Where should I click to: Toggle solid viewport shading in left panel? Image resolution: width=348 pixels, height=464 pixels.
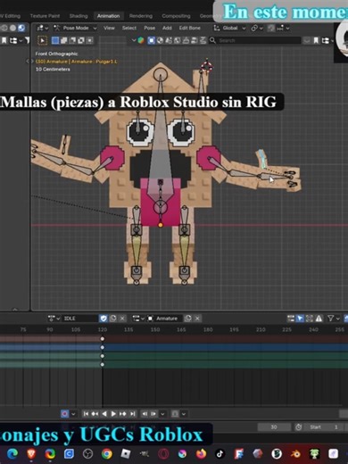point(12,28)
